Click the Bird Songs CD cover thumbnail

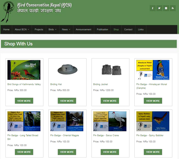(x=24, y=70)
